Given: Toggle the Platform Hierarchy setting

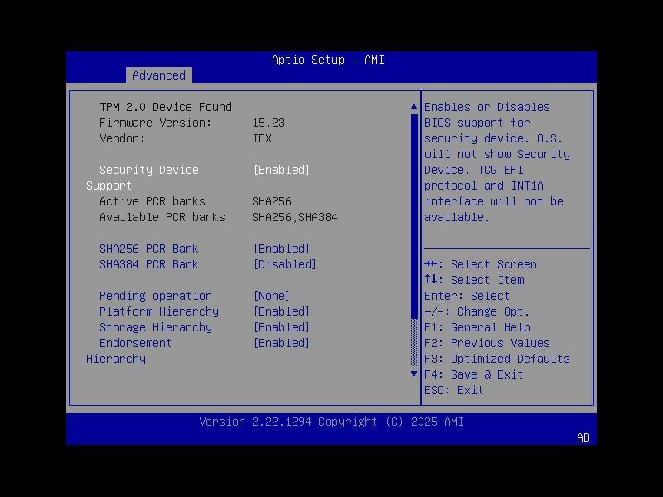Looking at the screenshot, I should 282,311.
